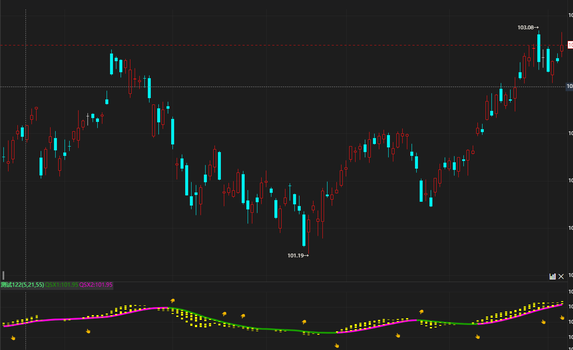Click the rightmost hand signal icon in indicator
573x350 pixels.
562,318
